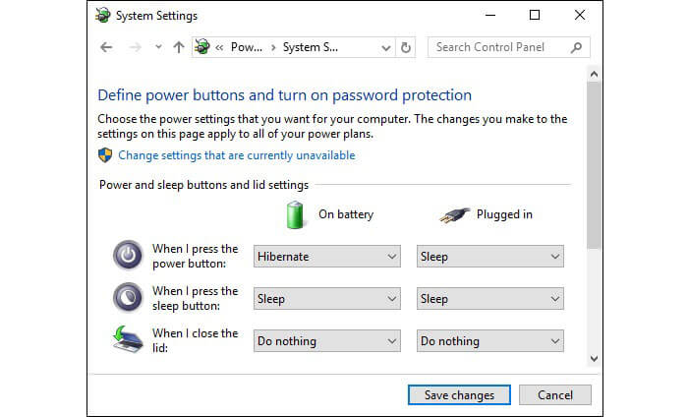
Task: Click the Refresh button in address bar
Action: (406, 47)
